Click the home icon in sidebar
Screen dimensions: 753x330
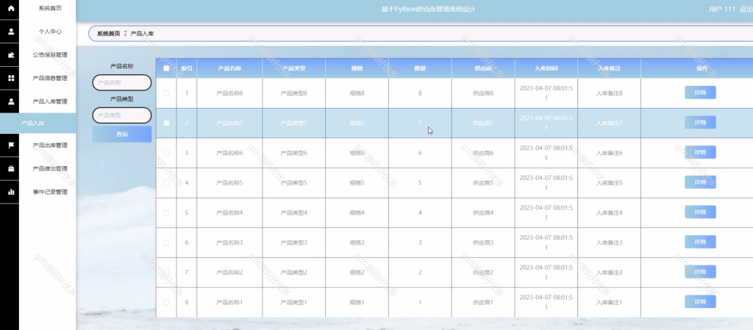pos(11,8)
